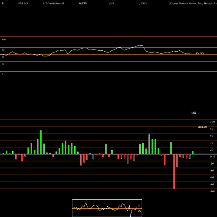The width and height of the screenshot is (217, 217).
Task: Open the mini line chart thumbnail at bottom
Action: point(107,208)
